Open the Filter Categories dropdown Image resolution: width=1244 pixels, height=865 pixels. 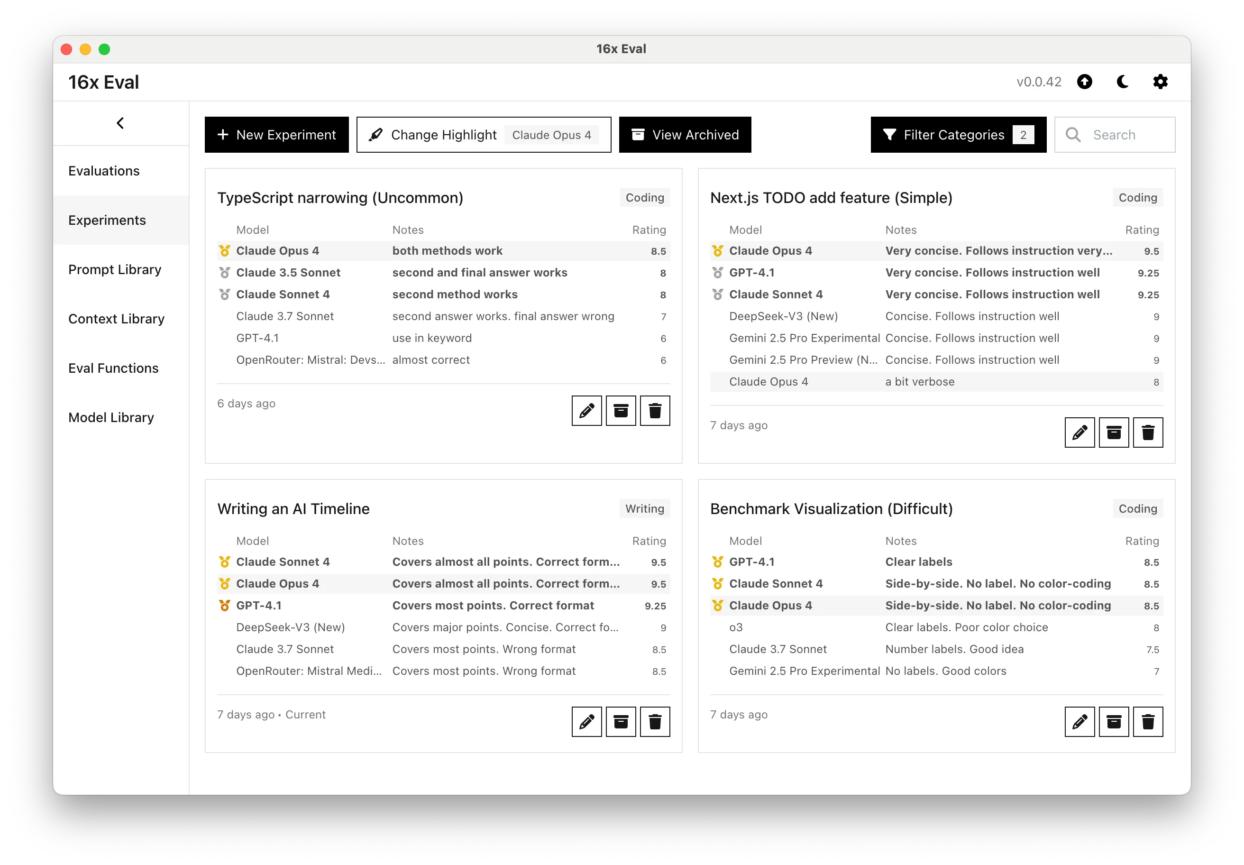pos(958,134)
